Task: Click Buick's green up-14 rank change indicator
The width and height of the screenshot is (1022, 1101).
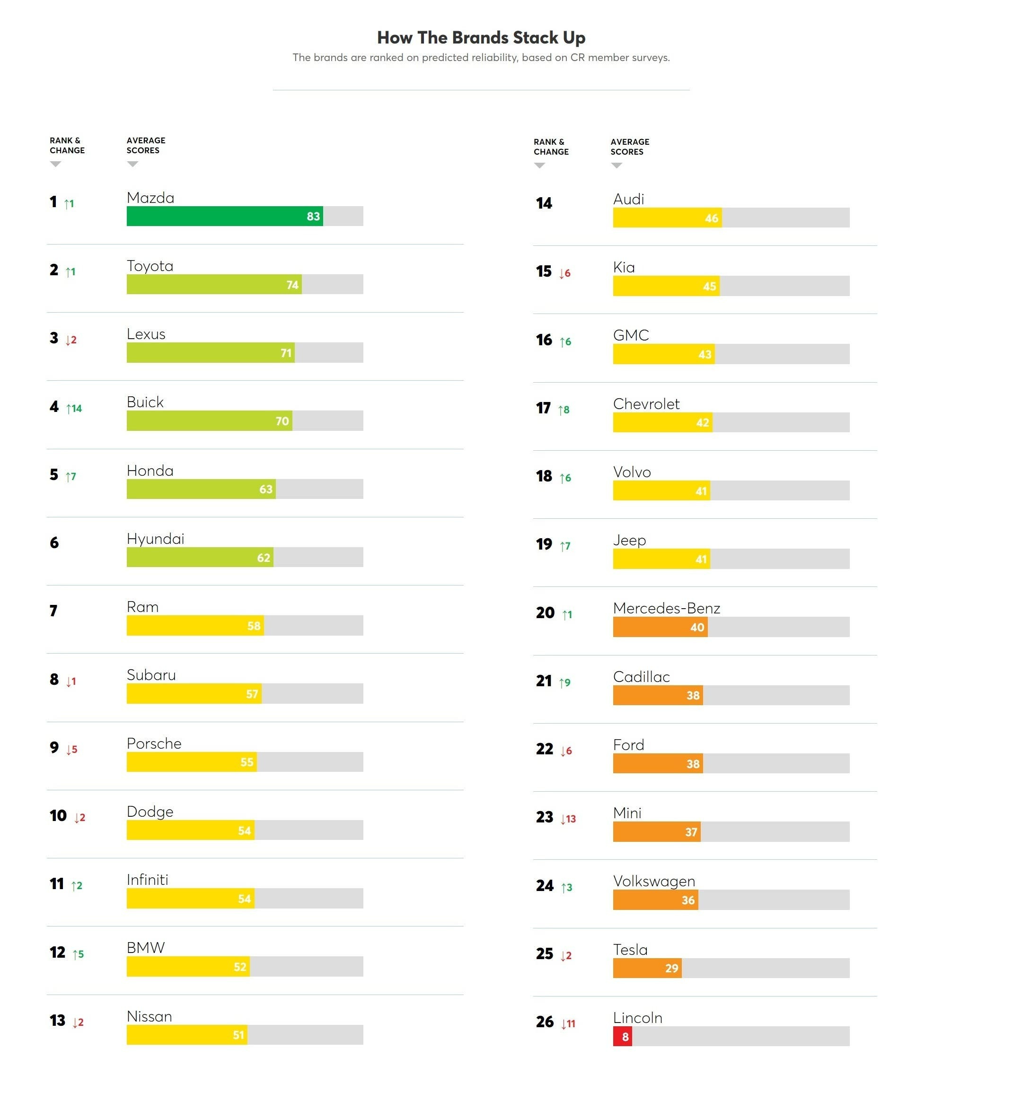Action: (74, 409)
